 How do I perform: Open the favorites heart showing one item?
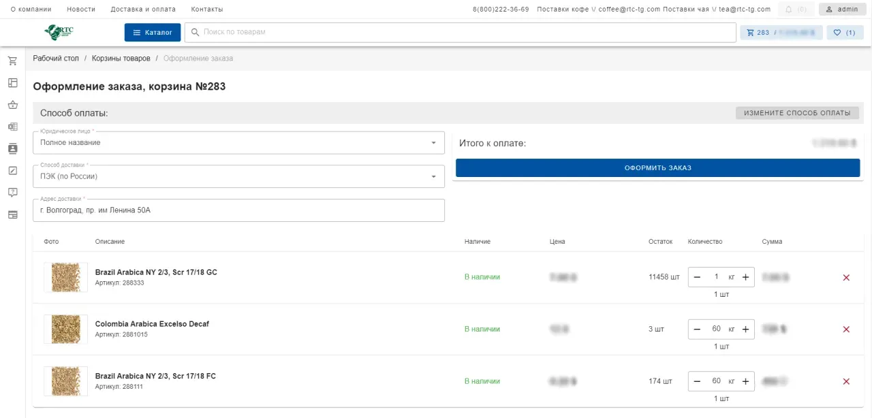click(x=844, y=32)
